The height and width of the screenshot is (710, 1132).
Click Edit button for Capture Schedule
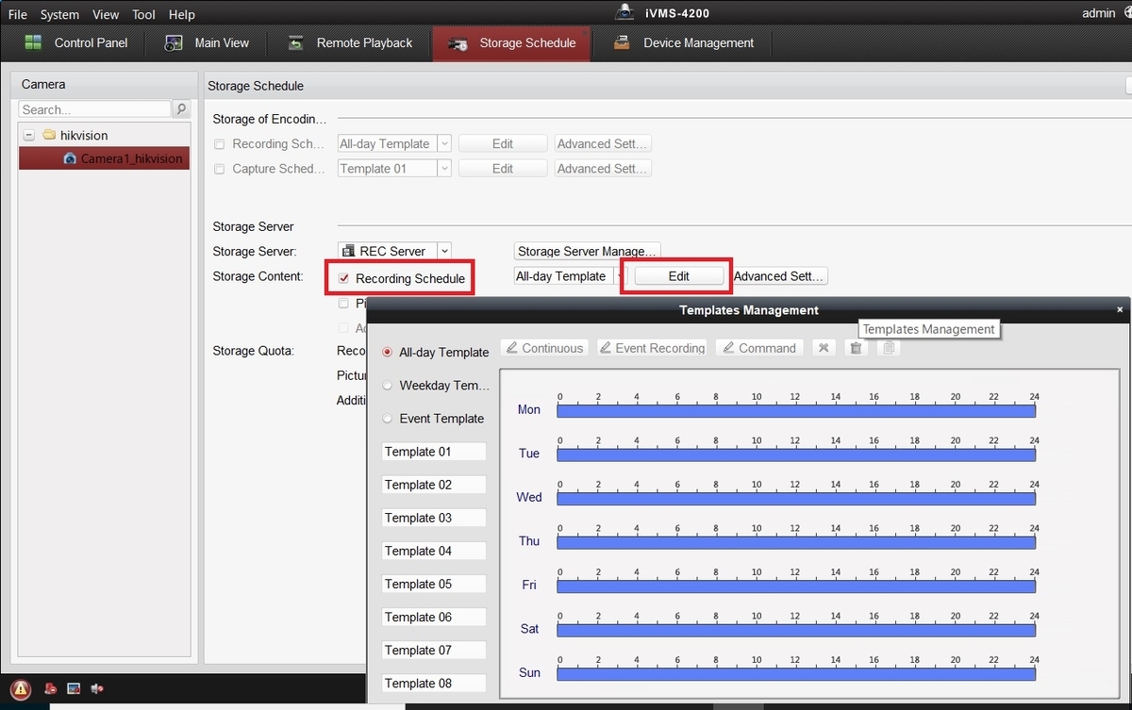coord(503,169)
